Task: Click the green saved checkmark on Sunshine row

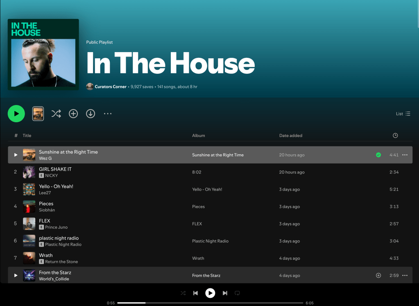Action: 378,155
